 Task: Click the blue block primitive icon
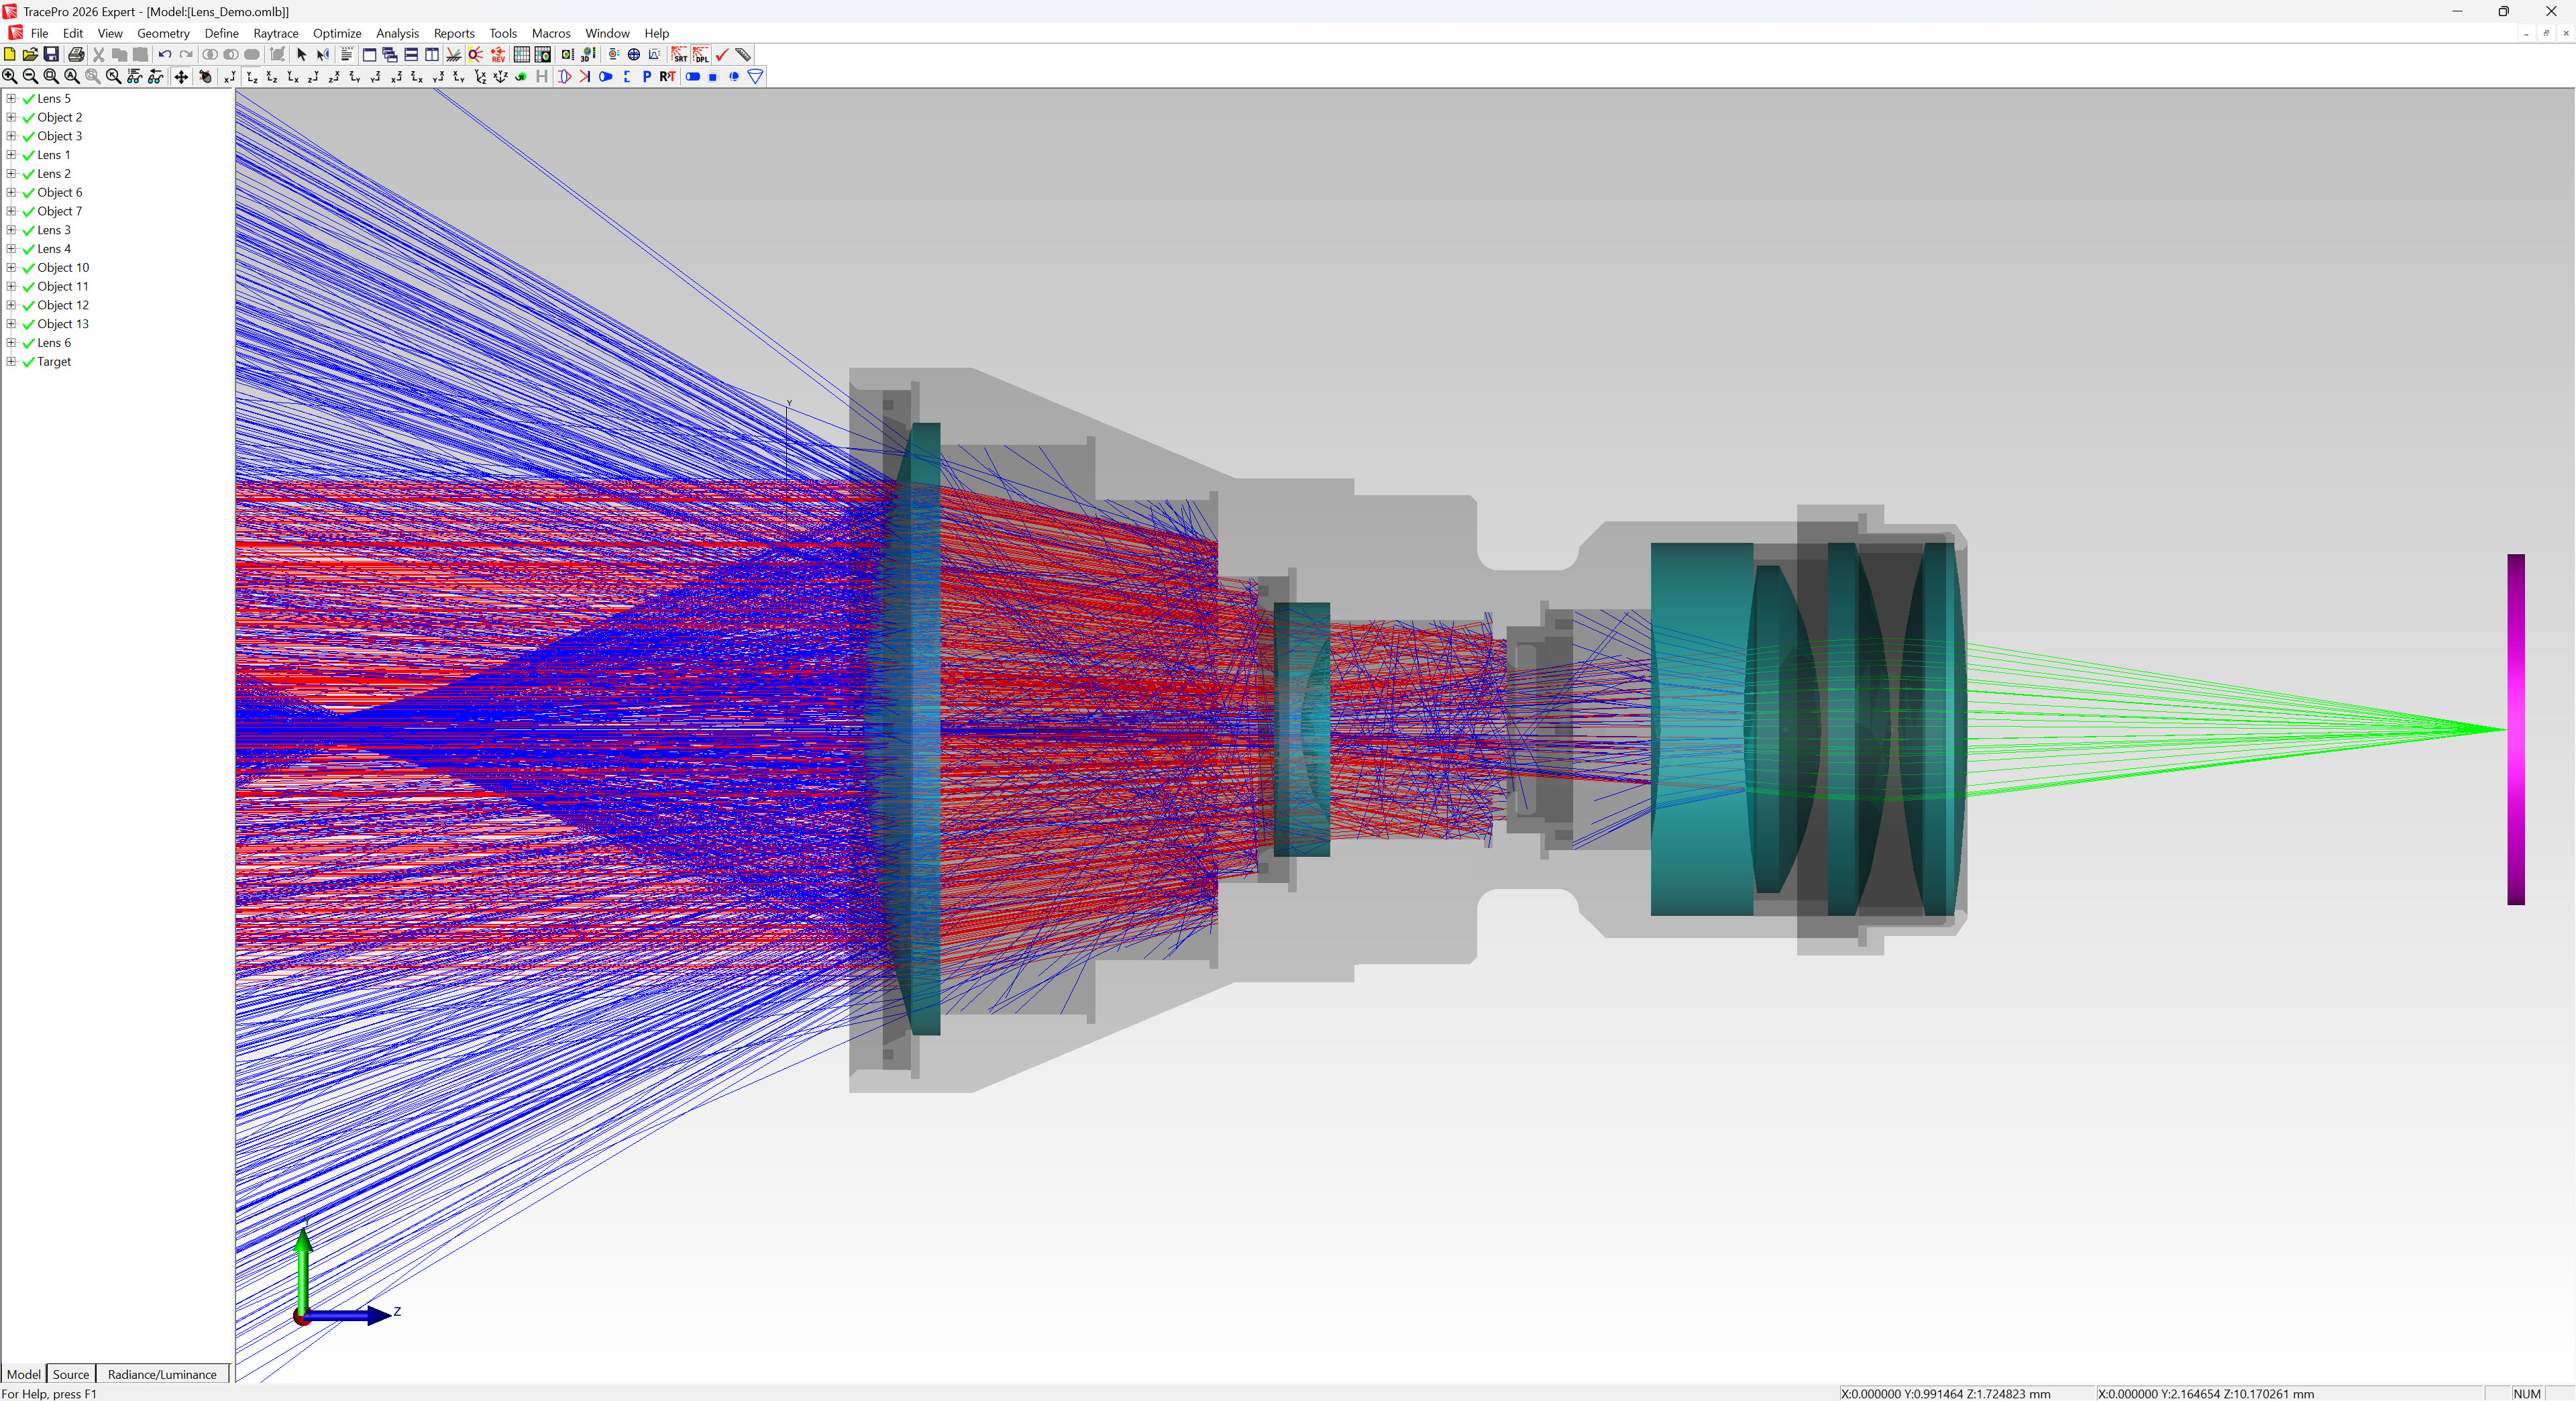[x=713, y=77]
